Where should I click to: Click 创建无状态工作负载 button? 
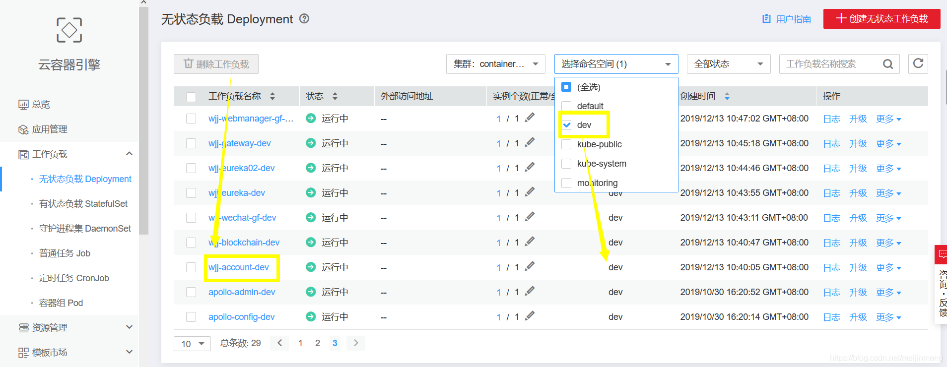(881, 19)
